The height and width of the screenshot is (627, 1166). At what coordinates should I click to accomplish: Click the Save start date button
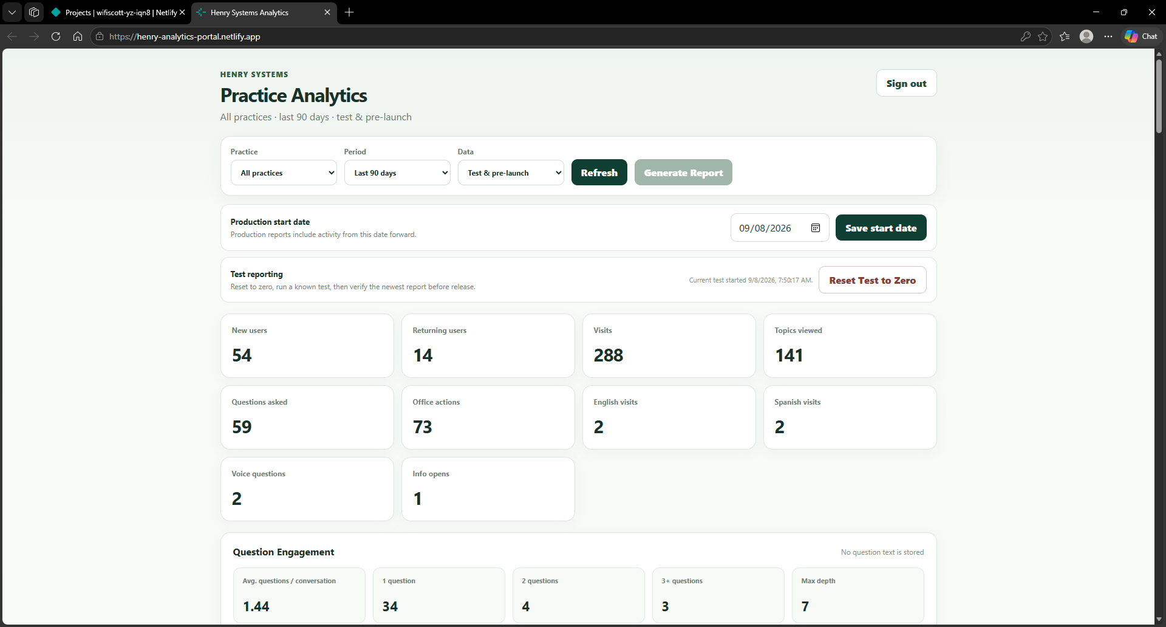pyautogui.click(x=881, y=228)
